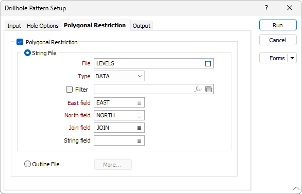Open the filter expression fx icon
Screen dimensions: 302x194
pyautogui.click(x=198, y=89)
